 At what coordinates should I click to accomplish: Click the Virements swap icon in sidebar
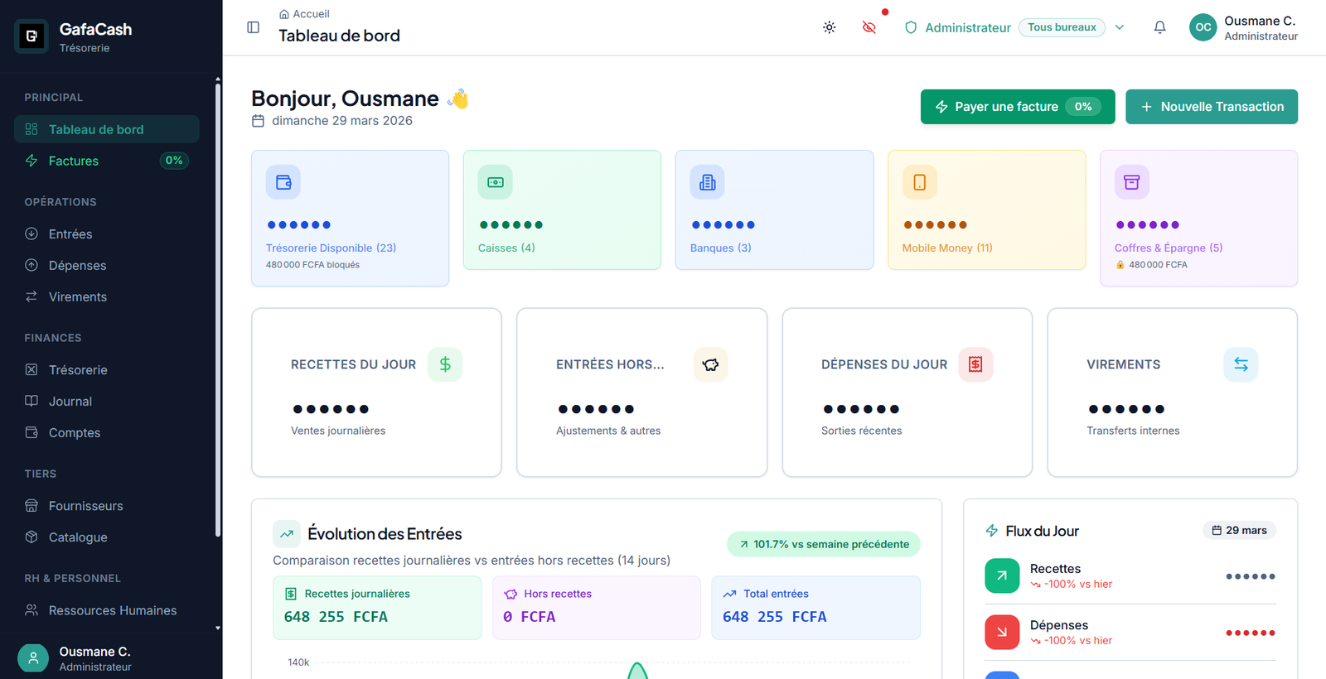click(31, 296)
